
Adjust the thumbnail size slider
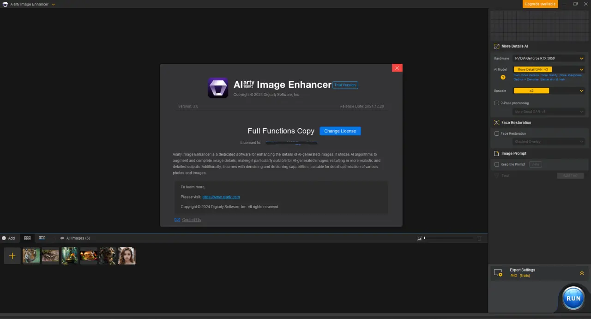[x=449, y=238]
